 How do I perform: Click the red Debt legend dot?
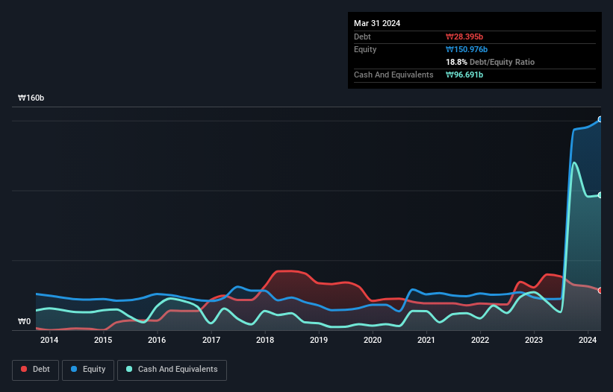coord(24,369)
